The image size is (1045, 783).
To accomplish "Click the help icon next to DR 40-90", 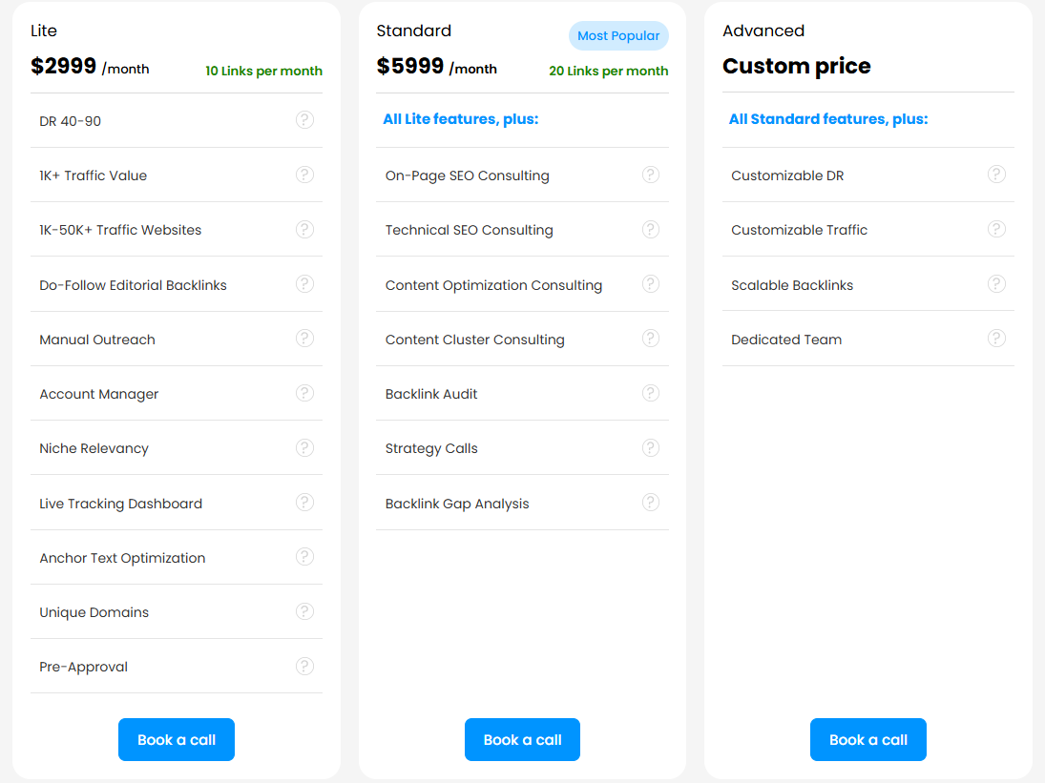I will 304,120.
